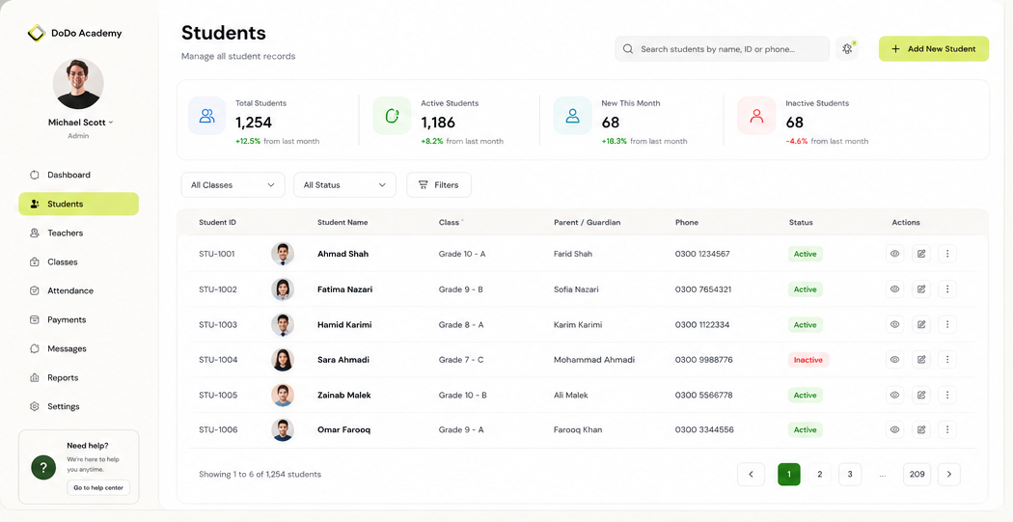Select Students in the sidebar
Viewport: 1013px width, 522px height.
[x=78, y=205]
